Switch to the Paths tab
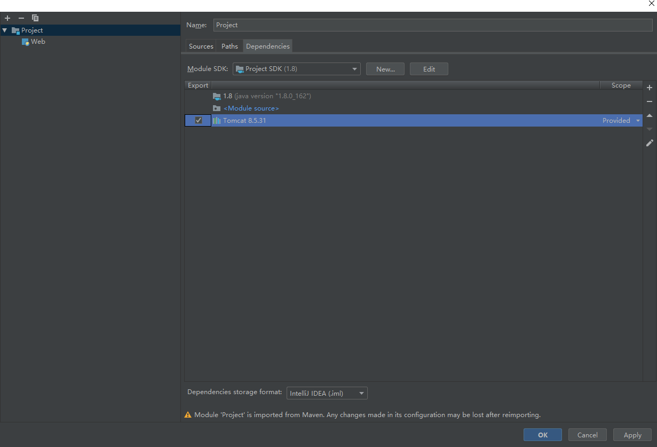Viewport: 657px width, 447px height. pyautogui.click(x=229, y=46)
